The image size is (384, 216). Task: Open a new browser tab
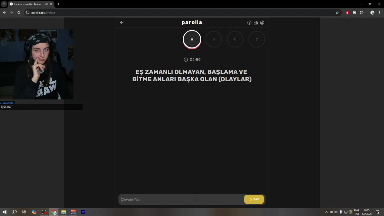[x=58, y=4]
